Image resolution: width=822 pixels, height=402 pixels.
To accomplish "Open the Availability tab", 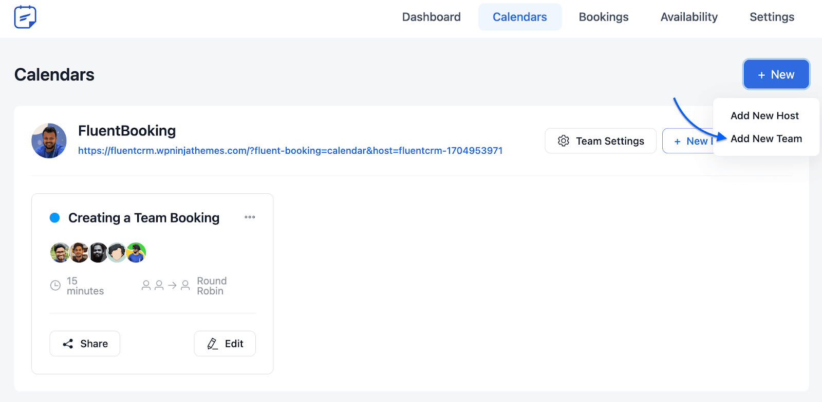I will point(689,17).
